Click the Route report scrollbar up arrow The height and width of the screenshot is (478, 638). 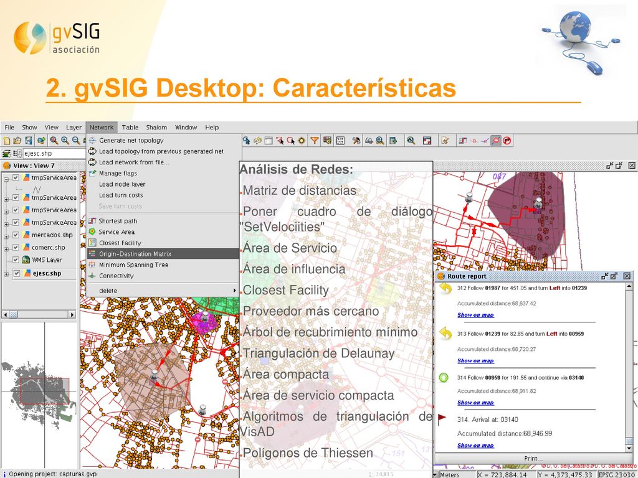coord(629,286)
